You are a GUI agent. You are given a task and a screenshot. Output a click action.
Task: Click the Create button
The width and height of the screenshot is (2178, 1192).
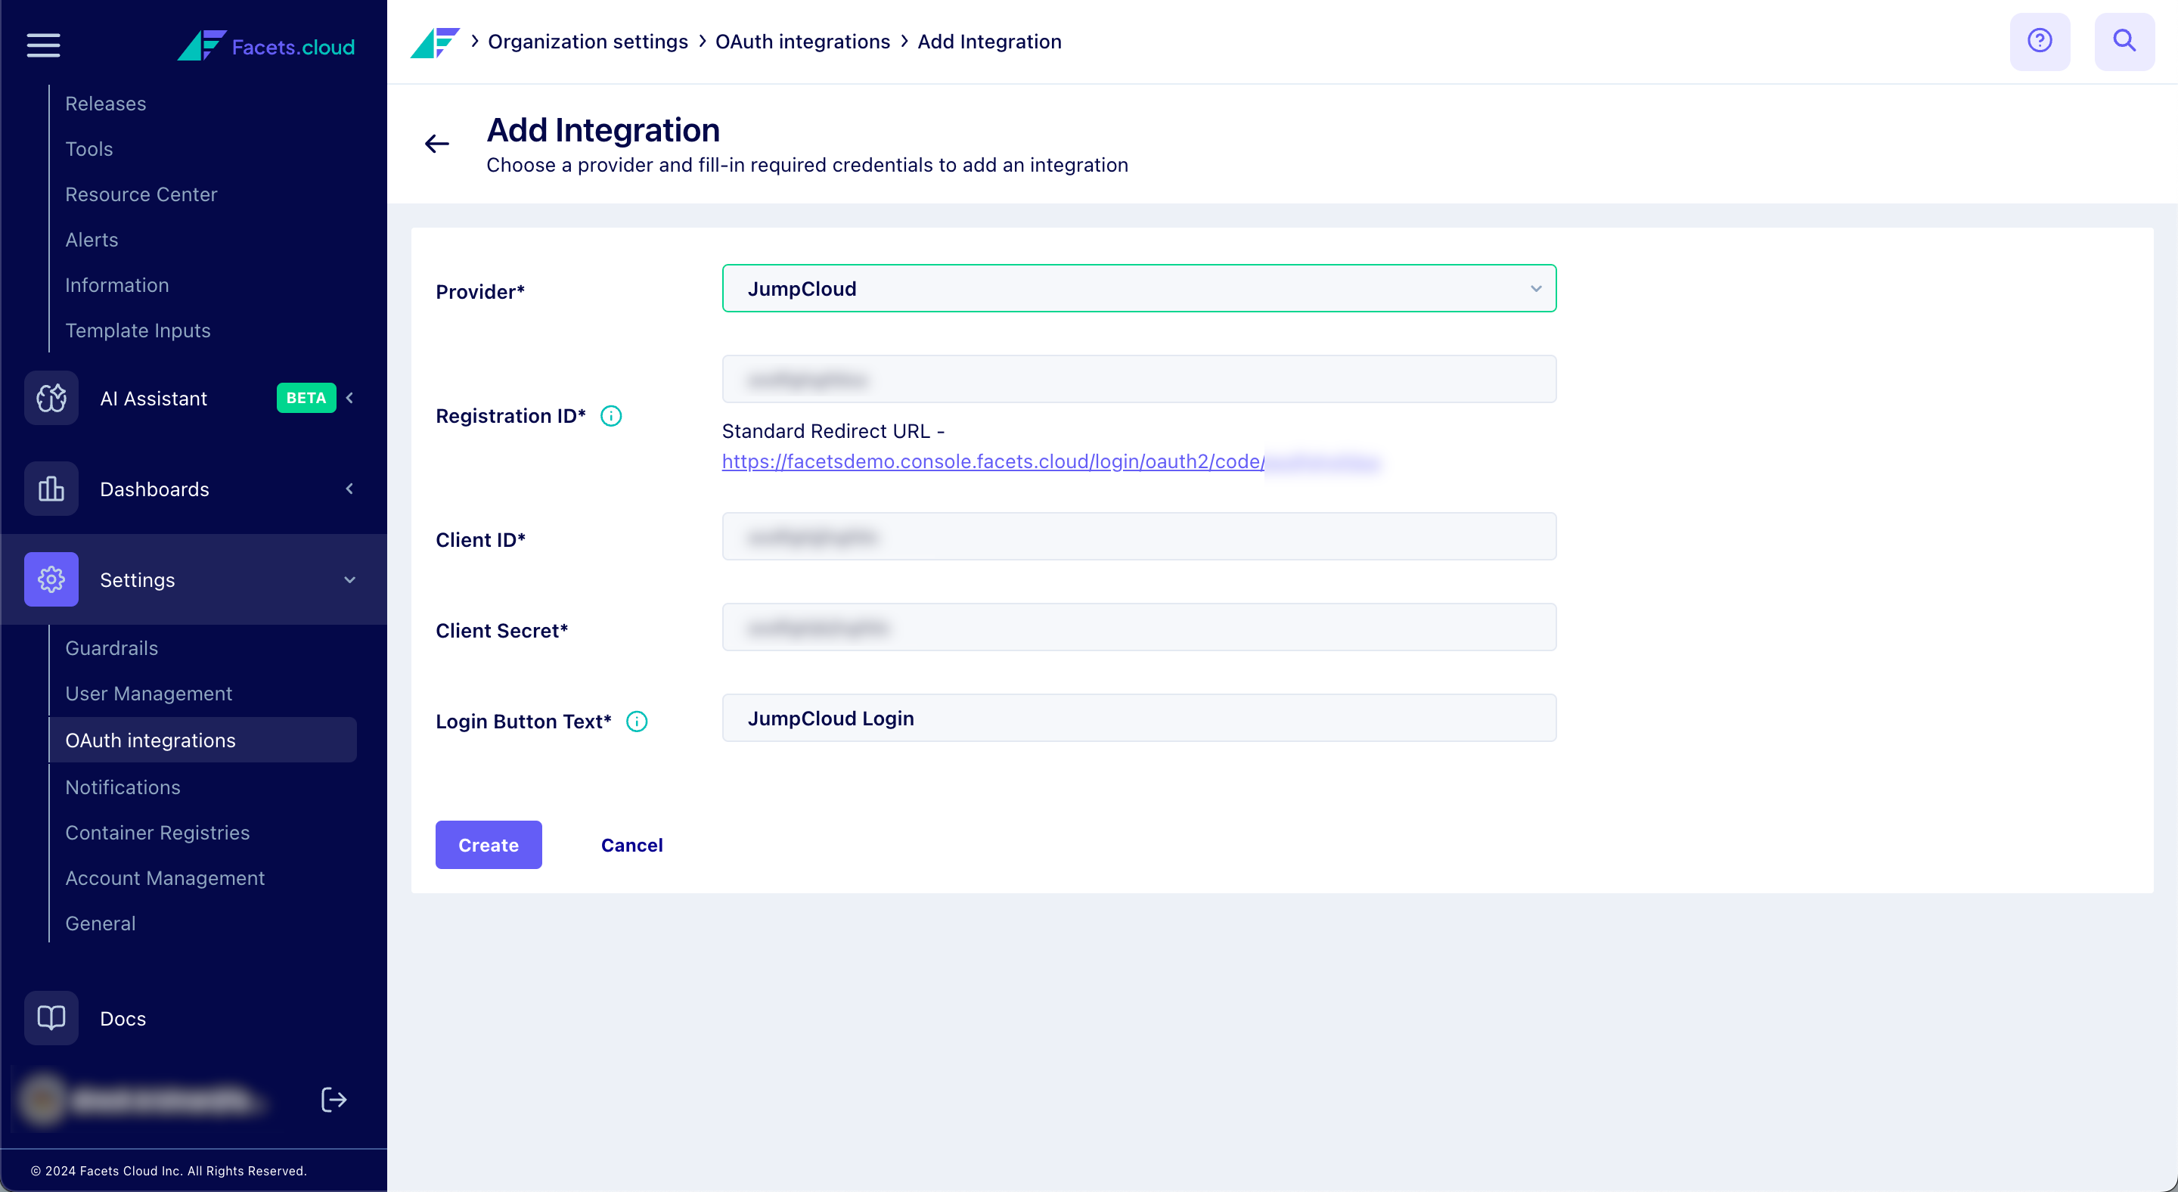click(489, 845)
